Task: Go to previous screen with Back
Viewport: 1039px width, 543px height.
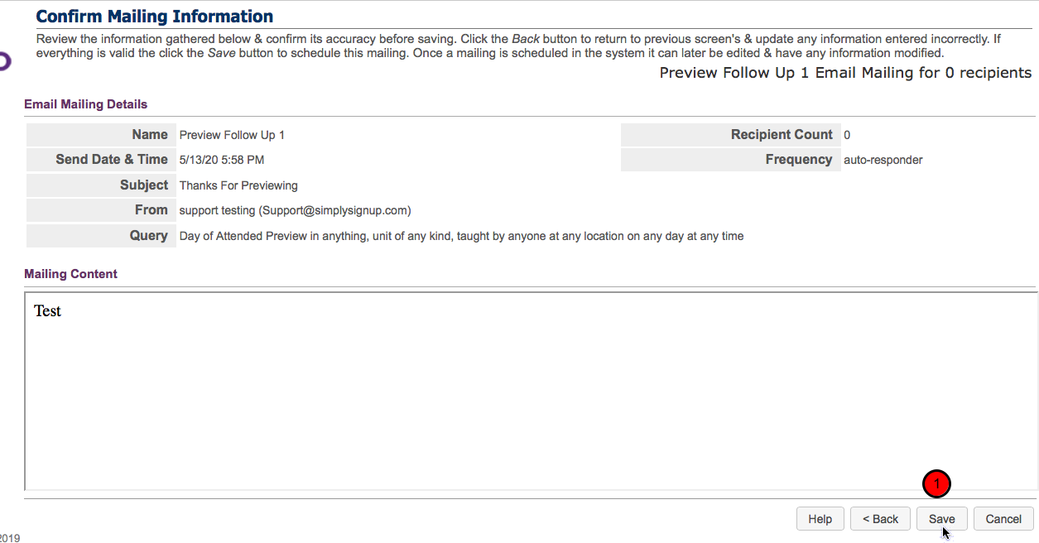Action: (880, 519)
